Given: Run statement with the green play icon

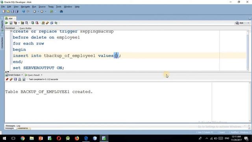Looking at the screenshot, I should [7, 23].
